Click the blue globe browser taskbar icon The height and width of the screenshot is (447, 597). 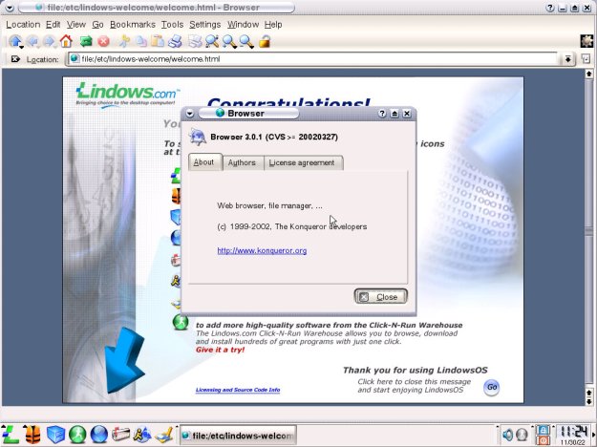click(98, 435)
